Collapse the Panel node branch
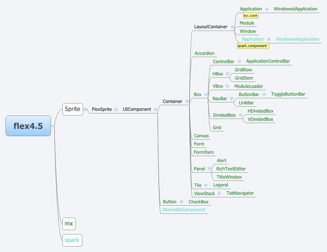Screen dimensions: 327x252 pos(210,169)
